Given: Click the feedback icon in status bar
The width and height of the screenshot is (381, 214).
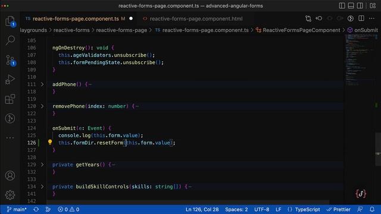Looking at the screenshot, I should (x=360, y=209).
